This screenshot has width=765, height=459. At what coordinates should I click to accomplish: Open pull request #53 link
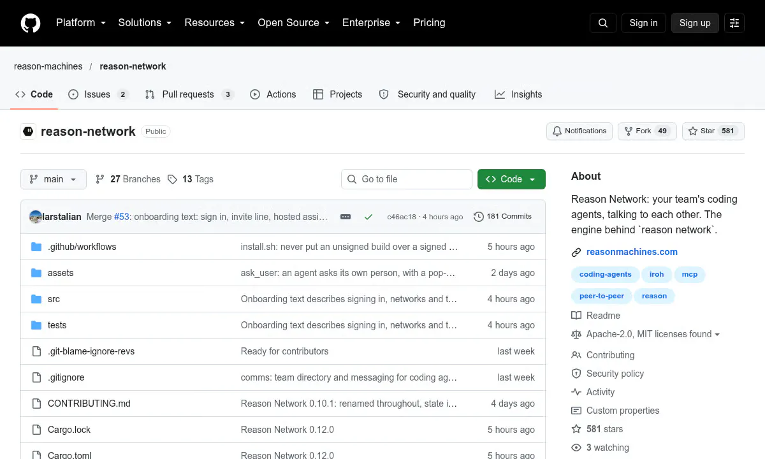[122, 217]
